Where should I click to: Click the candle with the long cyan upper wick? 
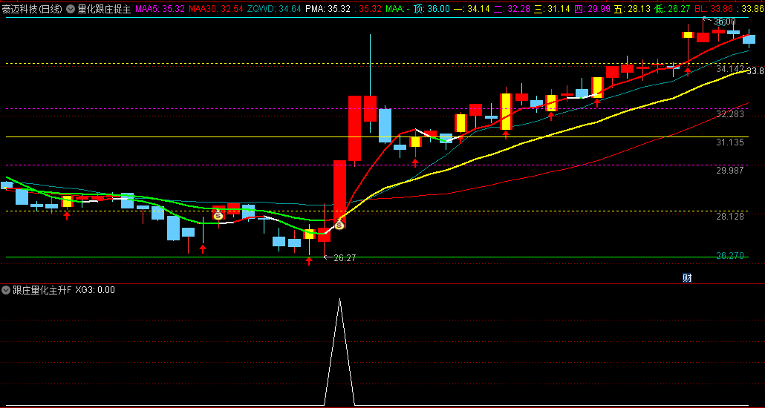(371, 108)
